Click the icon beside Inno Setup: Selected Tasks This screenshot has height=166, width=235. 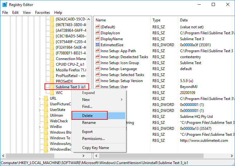pos(97,75)
